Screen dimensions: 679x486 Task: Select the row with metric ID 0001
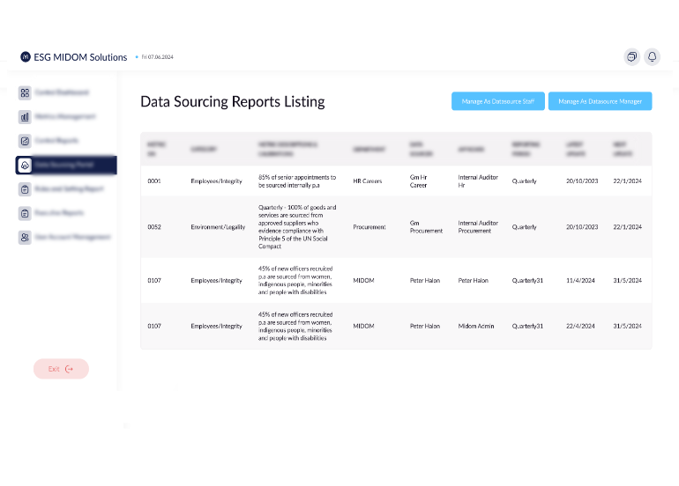pos(154,180)
